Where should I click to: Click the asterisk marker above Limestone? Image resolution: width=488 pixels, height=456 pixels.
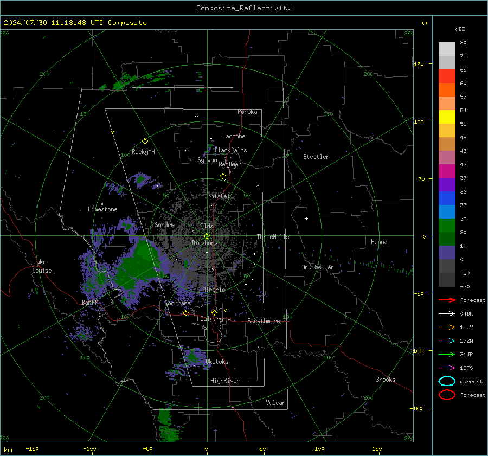click(x=102, y=204)
